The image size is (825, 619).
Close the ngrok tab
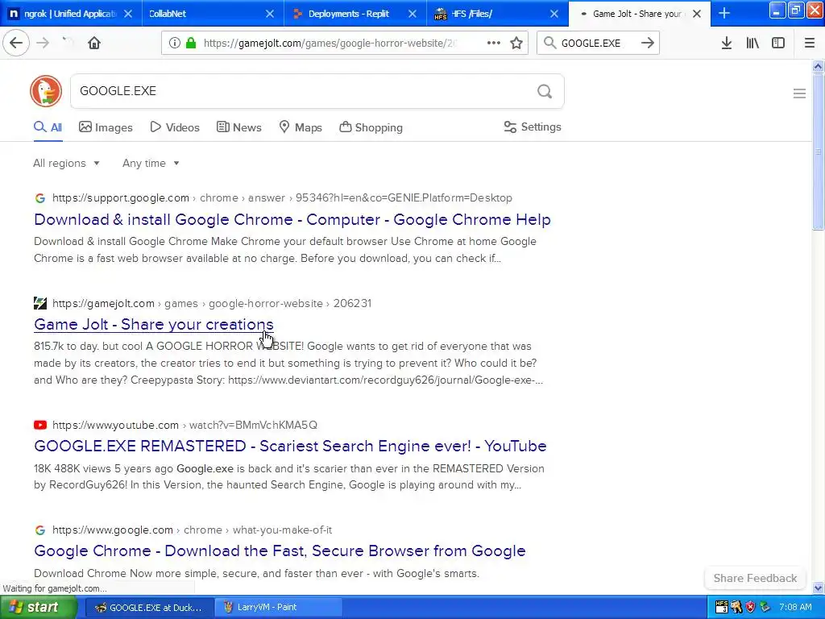[128, 14]
